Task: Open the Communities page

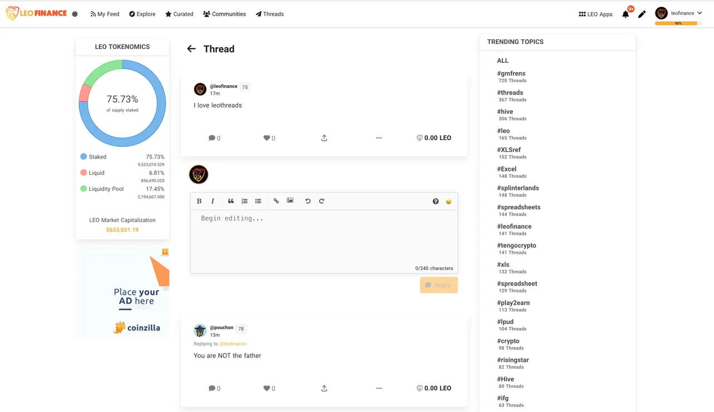Action: click(224, 14)
